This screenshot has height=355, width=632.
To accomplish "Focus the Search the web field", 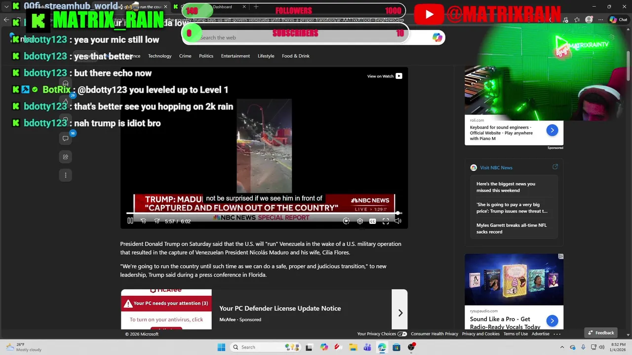I will click(x=313, y=37).
